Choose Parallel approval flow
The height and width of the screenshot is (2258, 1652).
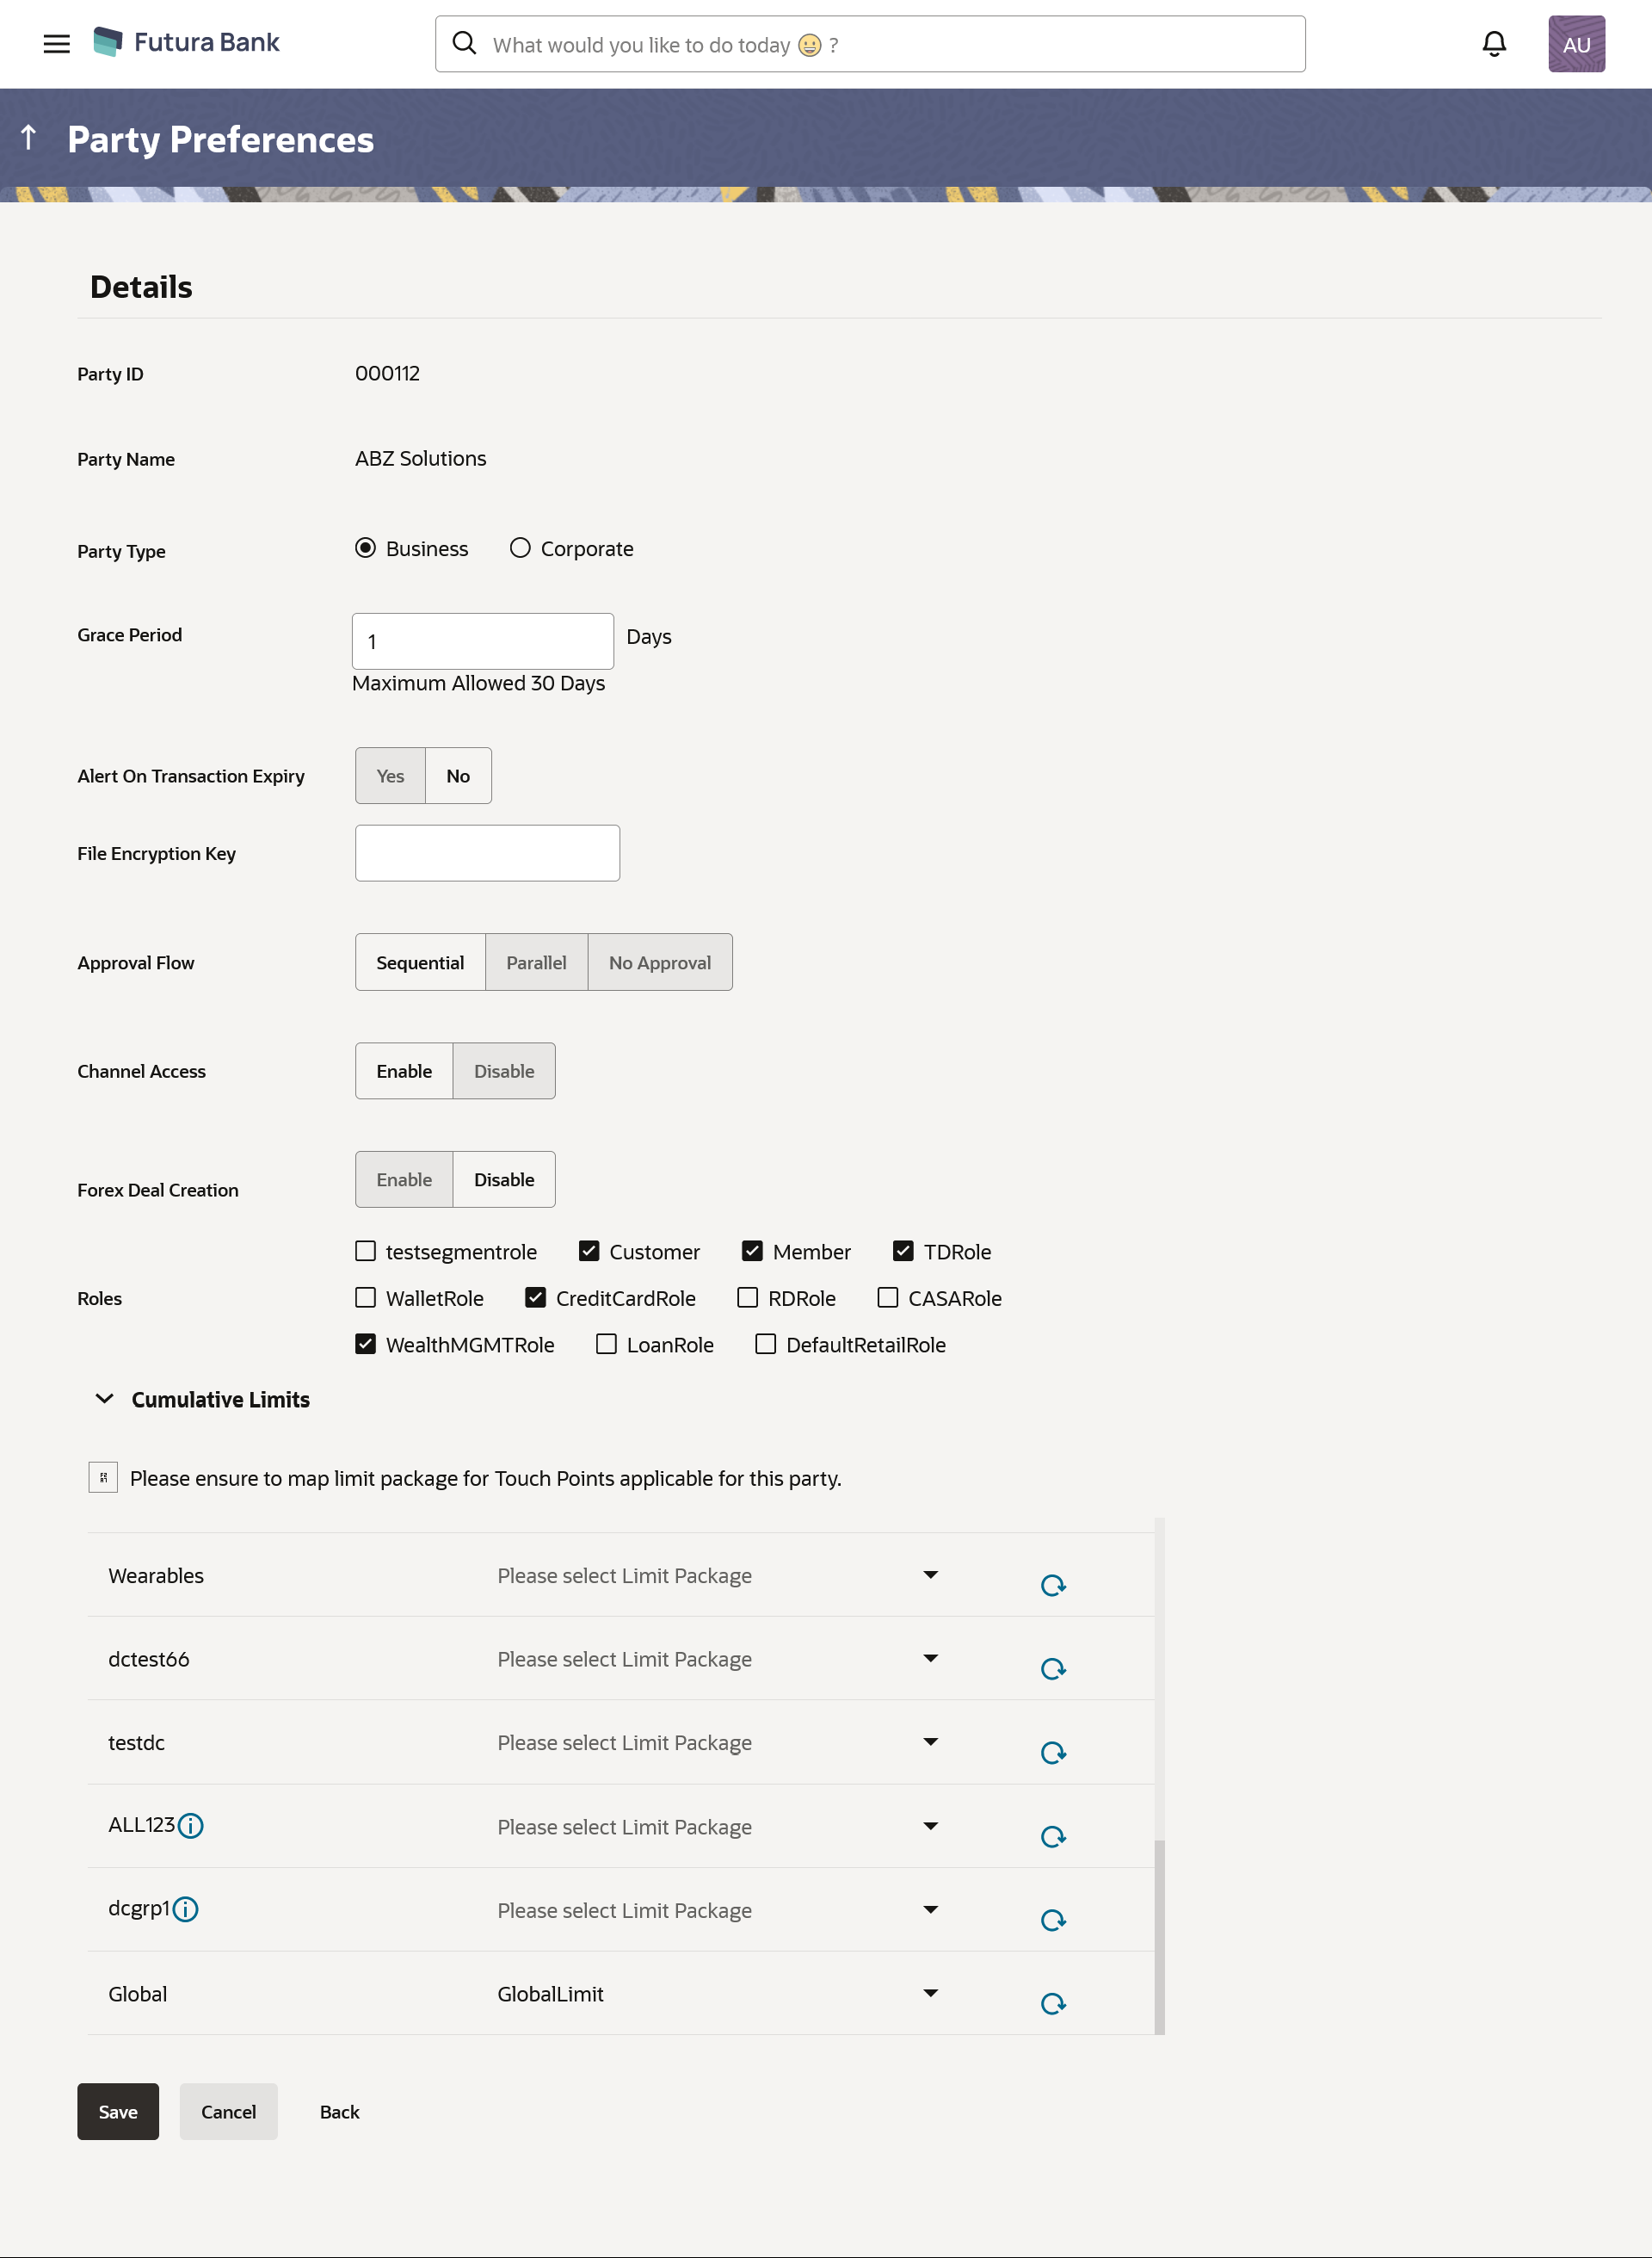(x=536, y=962)
